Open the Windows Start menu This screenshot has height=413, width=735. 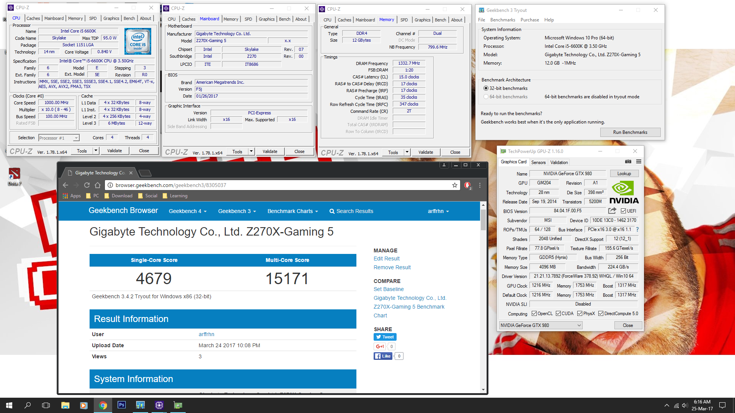(9, 405)
